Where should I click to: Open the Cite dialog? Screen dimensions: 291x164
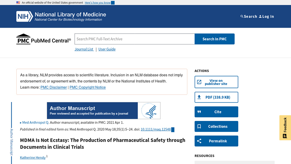(x=216, y=112)
